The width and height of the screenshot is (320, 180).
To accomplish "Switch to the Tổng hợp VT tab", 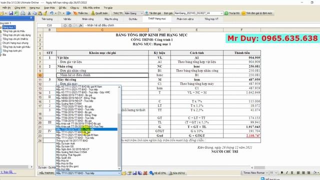I will pyautogui.click(x=211, y=19).
